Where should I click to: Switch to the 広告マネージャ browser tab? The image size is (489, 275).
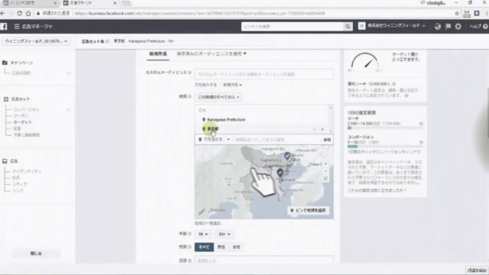(x=89, y=3)
